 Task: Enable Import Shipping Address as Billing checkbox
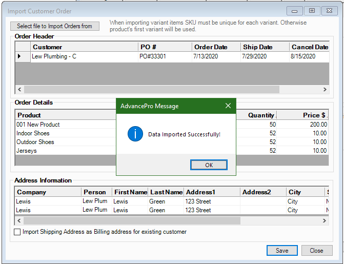tap(17, 232)
